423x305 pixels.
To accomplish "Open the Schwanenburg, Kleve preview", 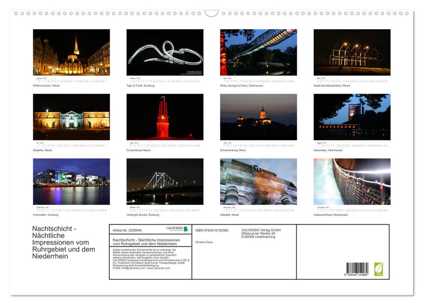I will pyautogui.click(x=258, y=117).
